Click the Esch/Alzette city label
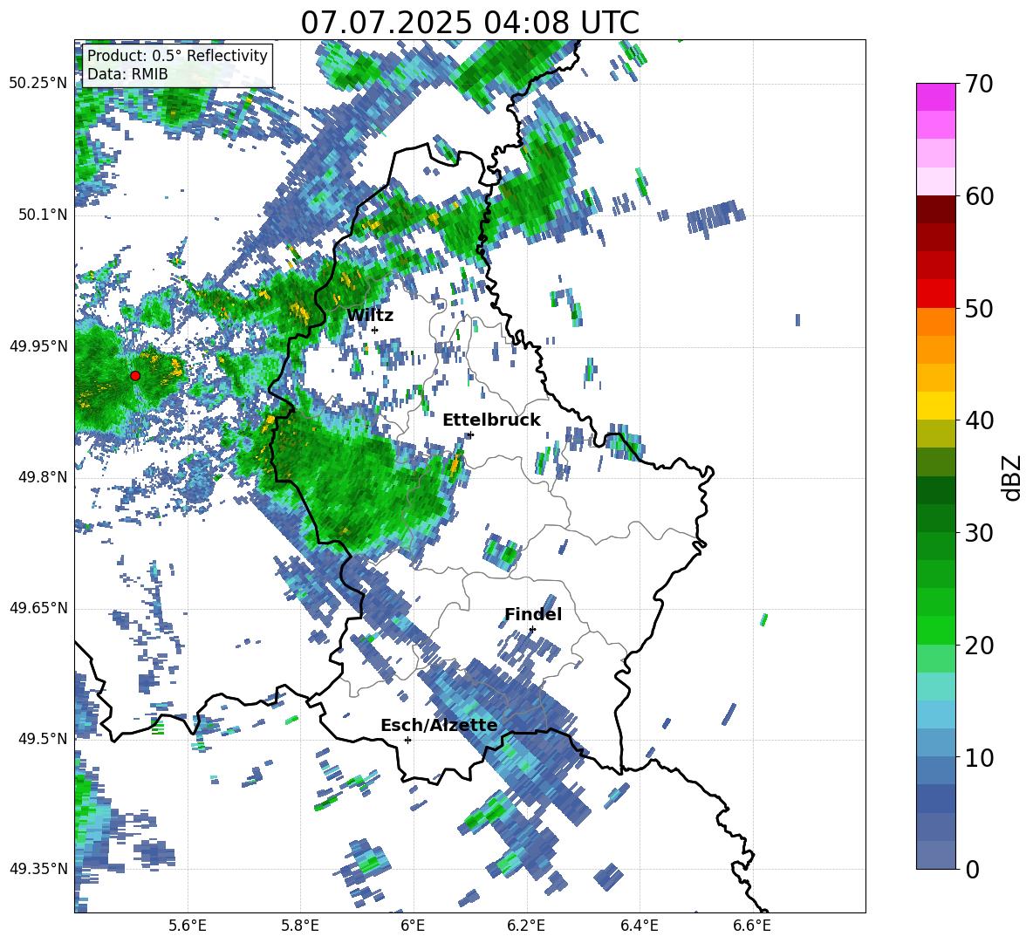The height and width of the screenshot is (943, 1033). (439, 725)
